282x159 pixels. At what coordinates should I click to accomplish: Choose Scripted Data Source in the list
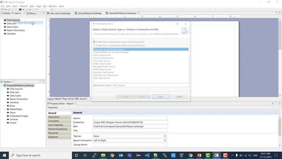(x=104, y=72)
